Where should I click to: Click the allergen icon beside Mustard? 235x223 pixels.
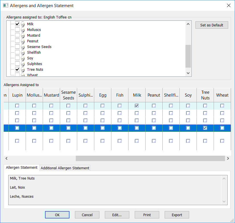[23, 36]
